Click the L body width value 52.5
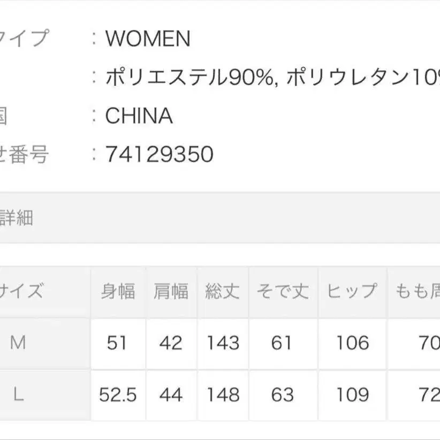 (118, 395)
